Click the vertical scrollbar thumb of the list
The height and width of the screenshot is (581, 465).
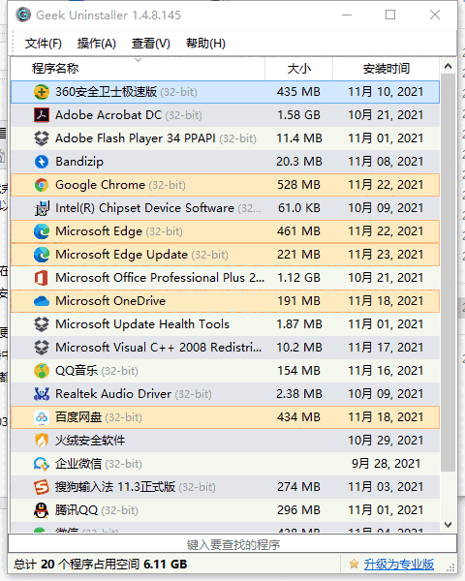click(448, 272)
